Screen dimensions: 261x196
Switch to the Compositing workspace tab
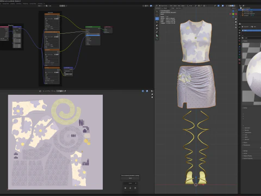click(33, 3)
